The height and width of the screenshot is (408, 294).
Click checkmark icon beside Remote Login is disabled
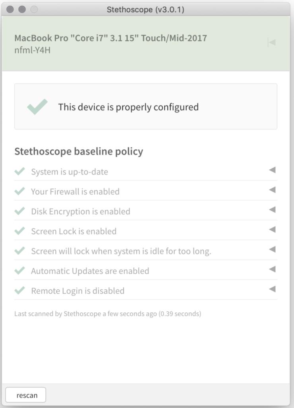(x=19, y=291)
